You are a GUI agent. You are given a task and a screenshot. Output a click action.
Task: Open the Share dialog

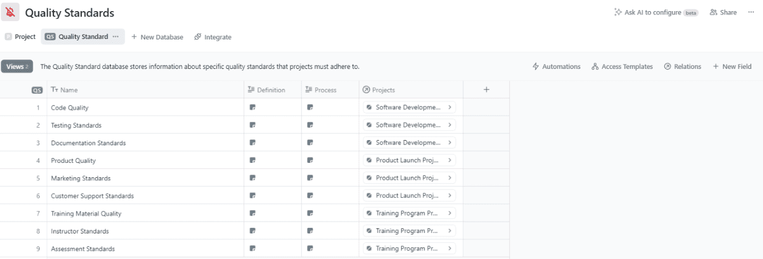click(723, 12)
